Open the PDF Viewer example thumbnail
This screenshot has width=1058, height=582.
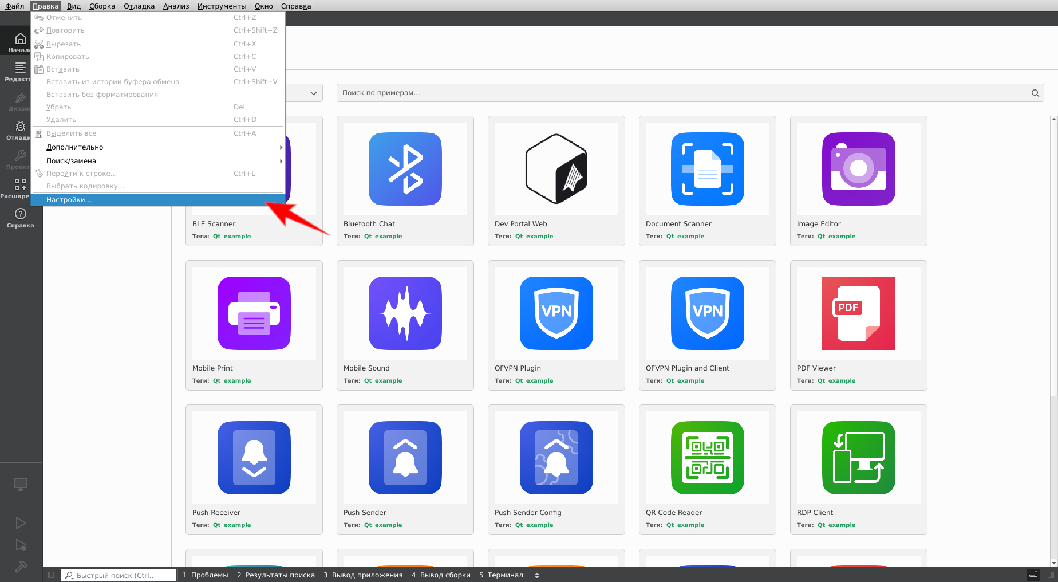tap(858, 313)
